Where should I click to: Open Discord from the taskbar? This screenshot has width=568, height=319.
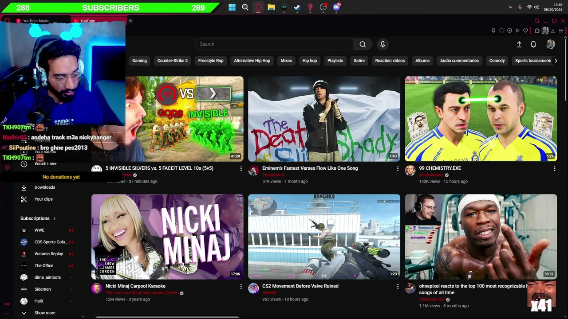pyautogui.click(x=337, y=7)
